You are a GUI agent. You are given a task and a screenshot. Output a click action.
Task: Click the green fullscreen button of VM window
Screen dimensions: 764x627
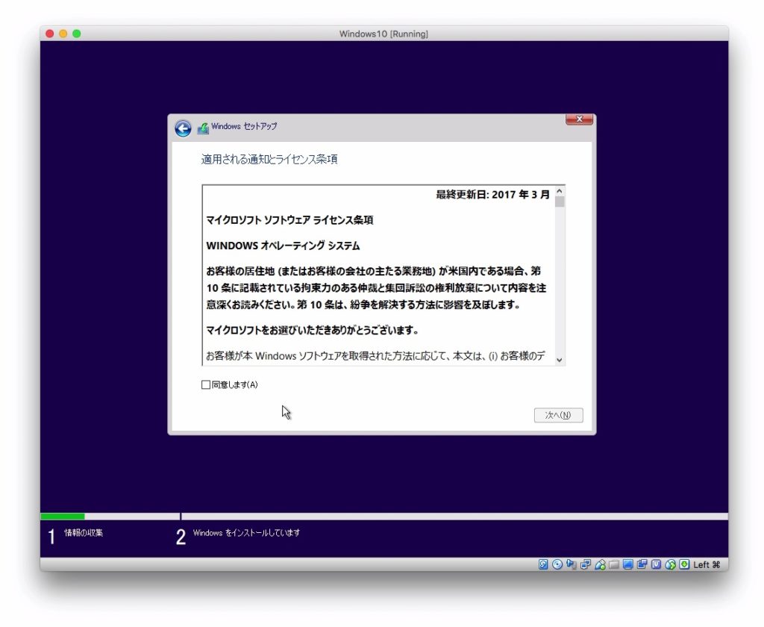tap(77, 34)
